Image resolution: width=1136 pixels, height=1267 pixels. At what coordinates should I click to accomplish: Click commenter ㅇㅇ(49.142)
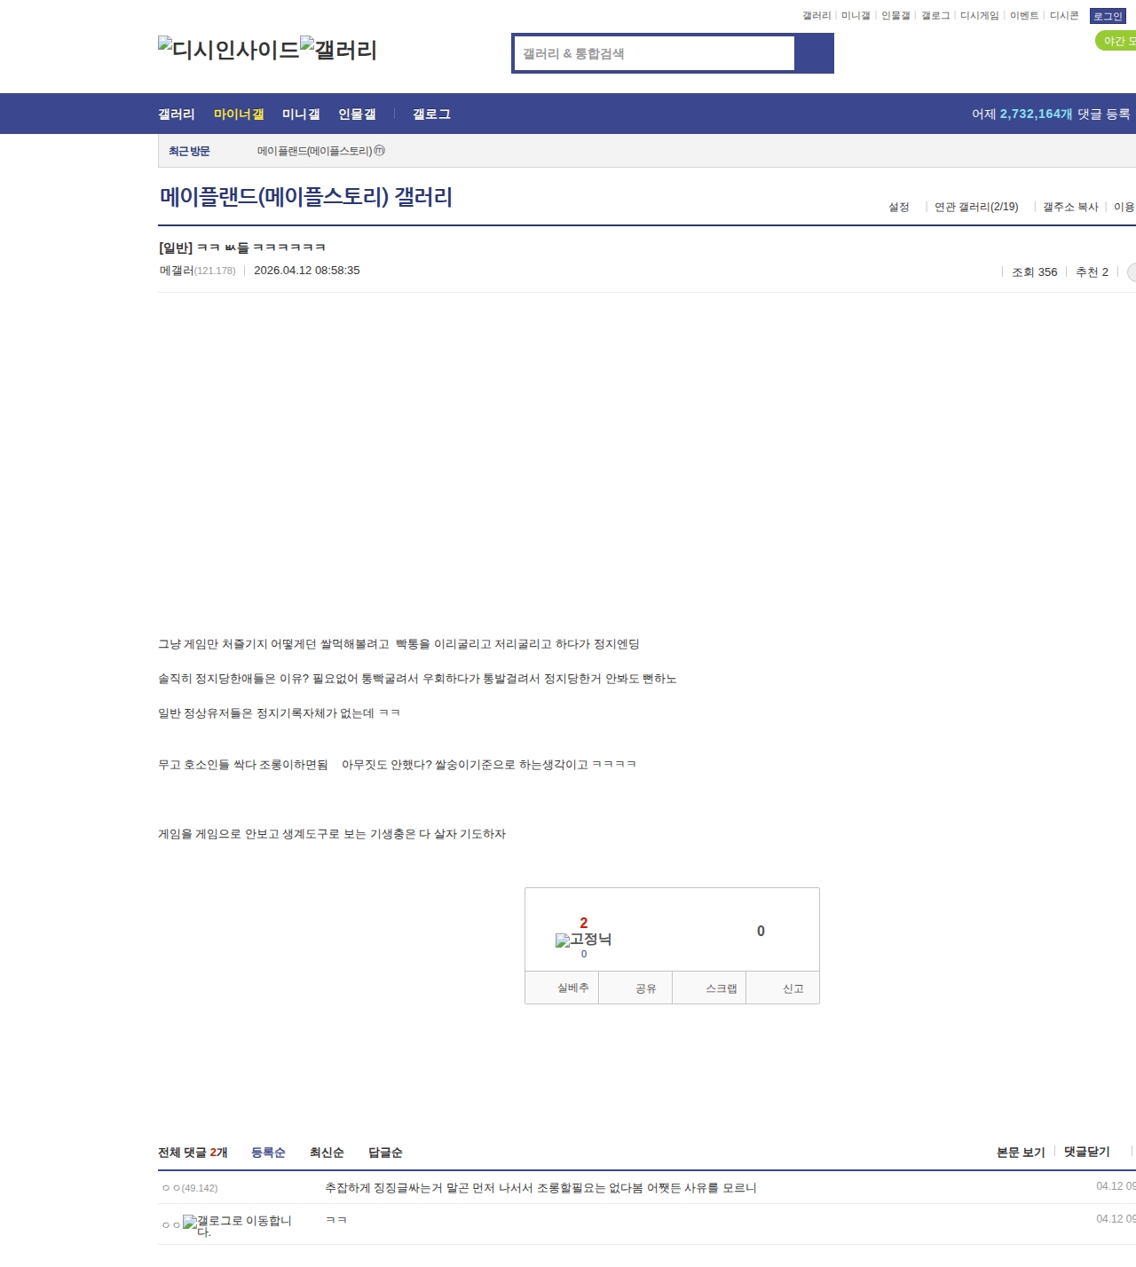190,1188
